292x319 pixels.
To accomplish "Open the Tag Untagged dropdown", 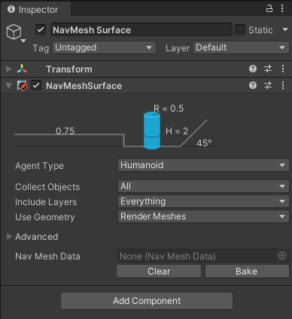I will pyautogui.click(x=104, y=48).
